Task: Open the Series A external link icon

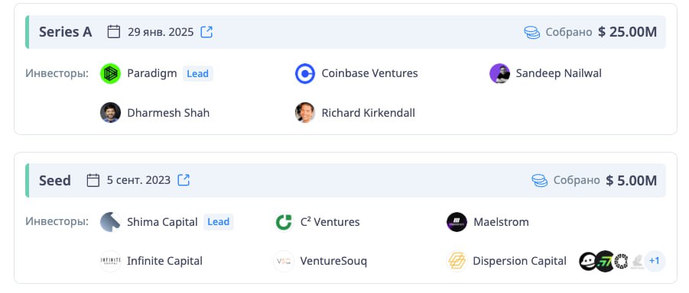Action: click(x=206, y=32)
